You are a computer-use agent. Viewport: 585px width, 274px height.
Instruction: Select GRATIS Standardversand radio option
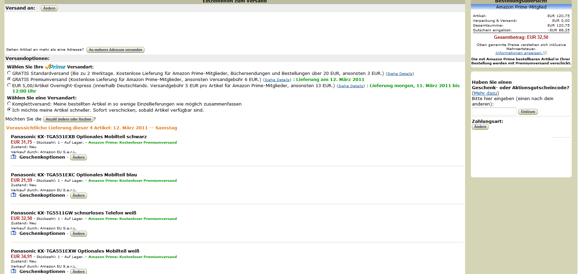(9, 73)
